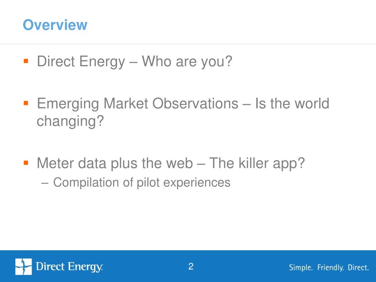Click 'Who are you?' phrase

pyautogui.click(x=187, y=62)
